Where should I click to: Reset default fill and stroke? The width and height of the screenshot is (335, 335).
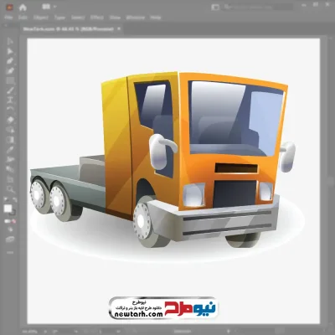(x=6, y=200)
